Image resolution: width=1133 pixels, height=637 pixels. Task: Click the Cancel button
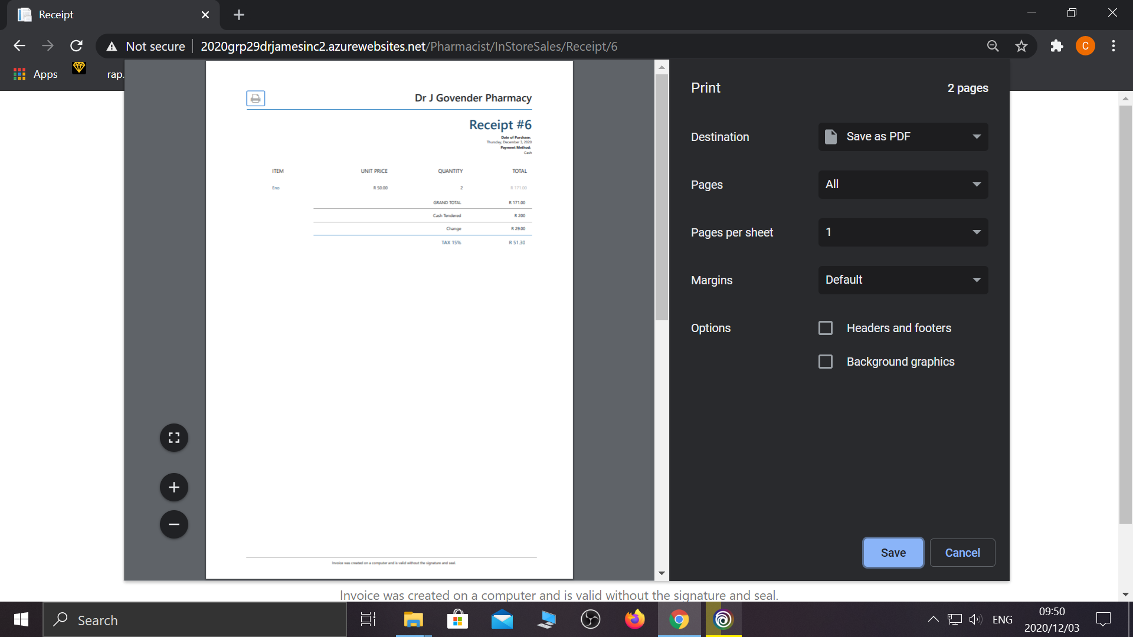962,553
